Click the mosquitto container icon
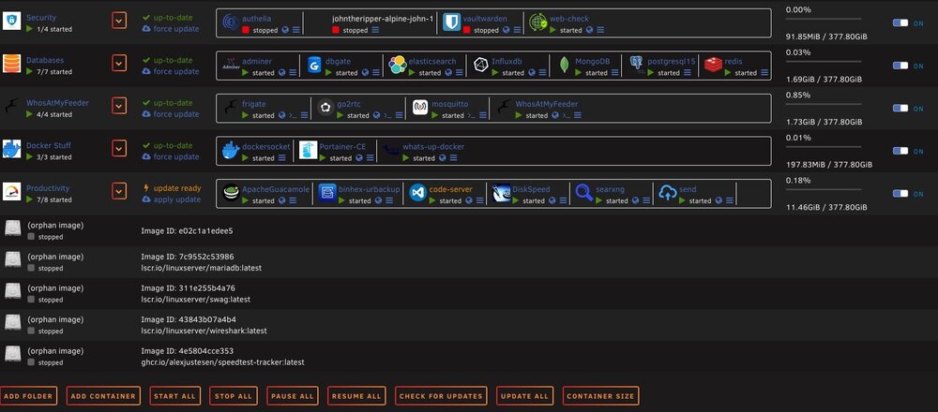The image size is (938, 412). [x=420, y=108]
